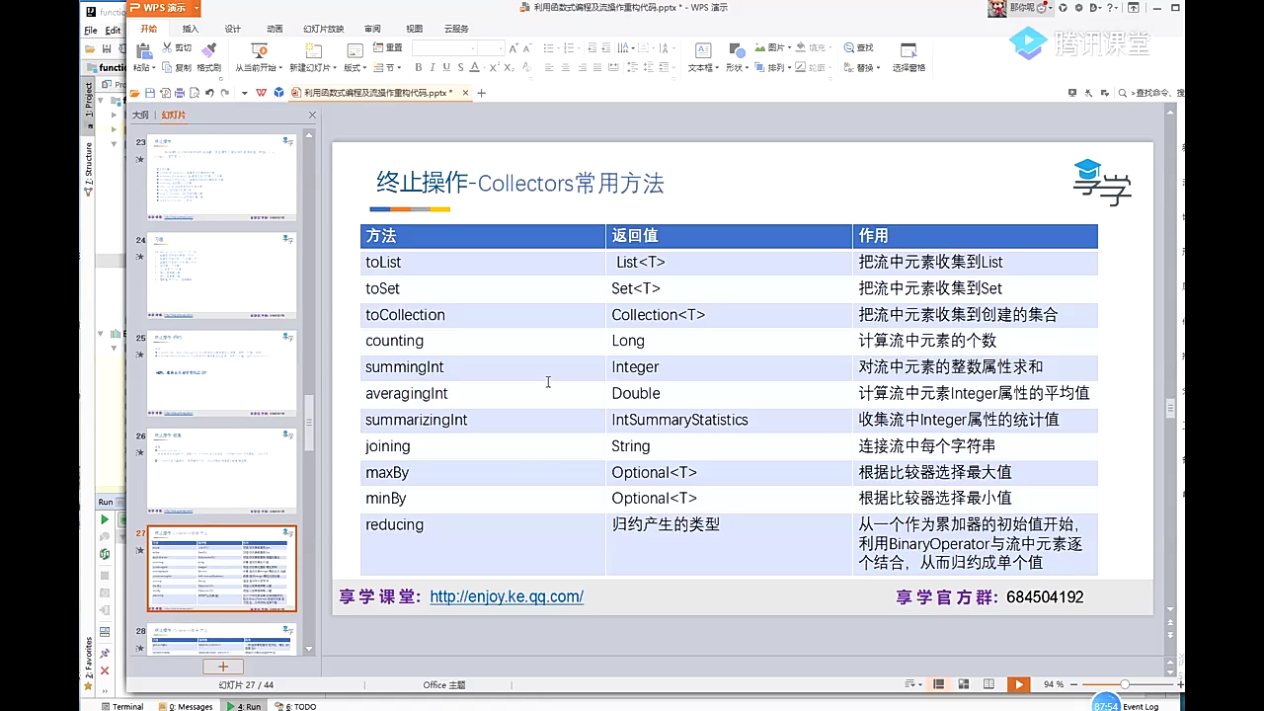Toggle Bold formatting
1264x711 pixels.
419,68
